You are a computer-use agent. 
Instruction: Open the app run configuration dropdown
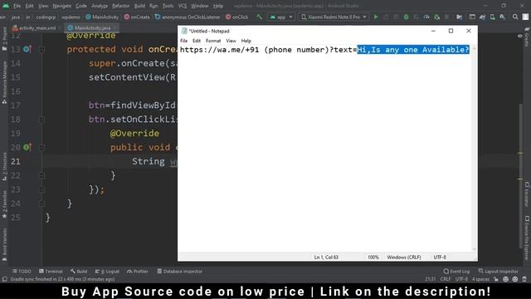[x=281, y=17]
